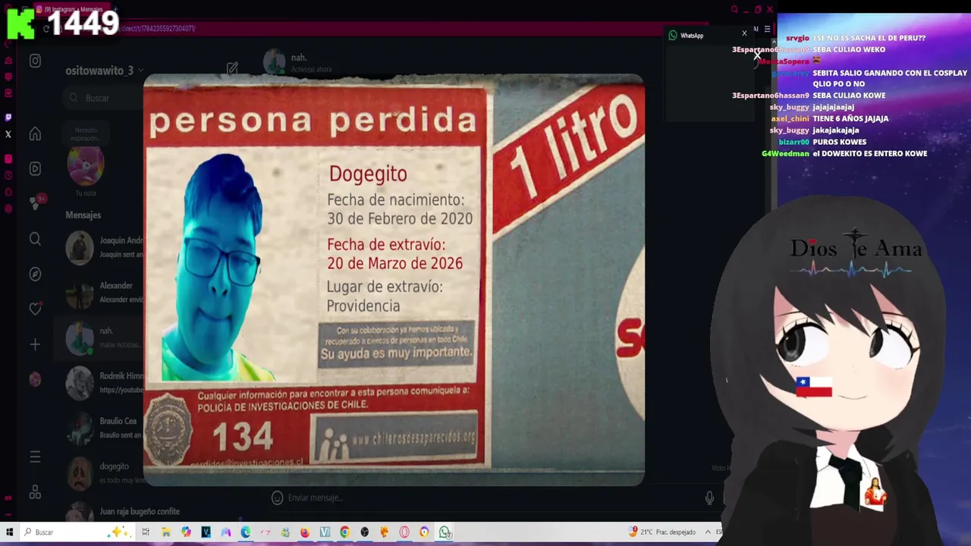
Task: Open profile avatar in Instagram sidebar
Action: click(x=35, y=379)
